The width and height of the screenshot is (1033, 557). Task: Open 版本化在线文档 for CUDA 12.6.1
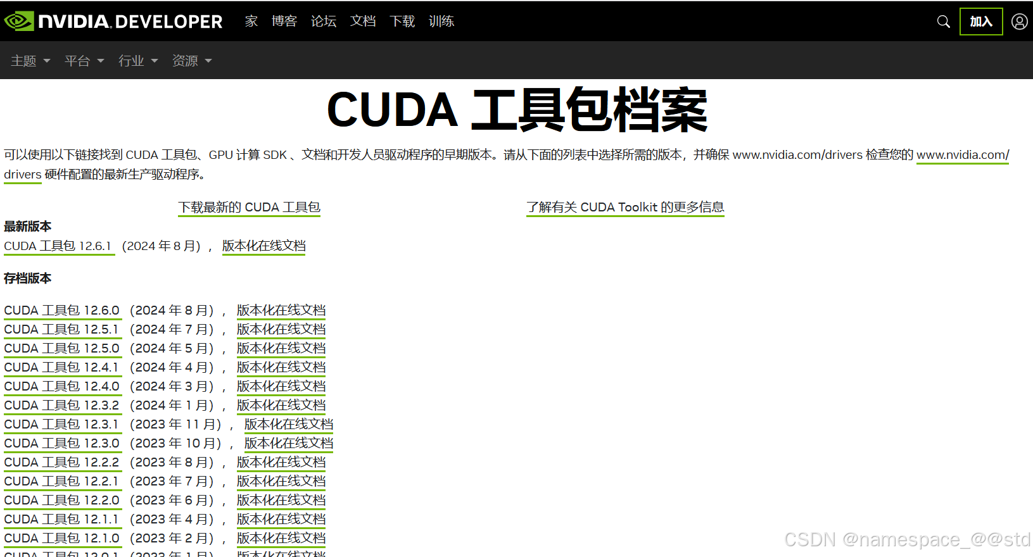click(x=263, y=246)
